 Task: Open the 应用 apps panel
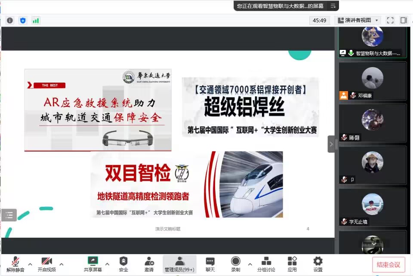click(x=292, y=261)
